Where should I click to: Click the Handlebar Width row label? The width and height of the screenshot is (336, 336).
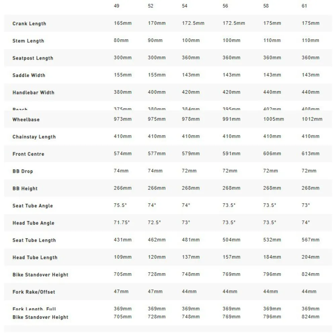tap(33, 92)
